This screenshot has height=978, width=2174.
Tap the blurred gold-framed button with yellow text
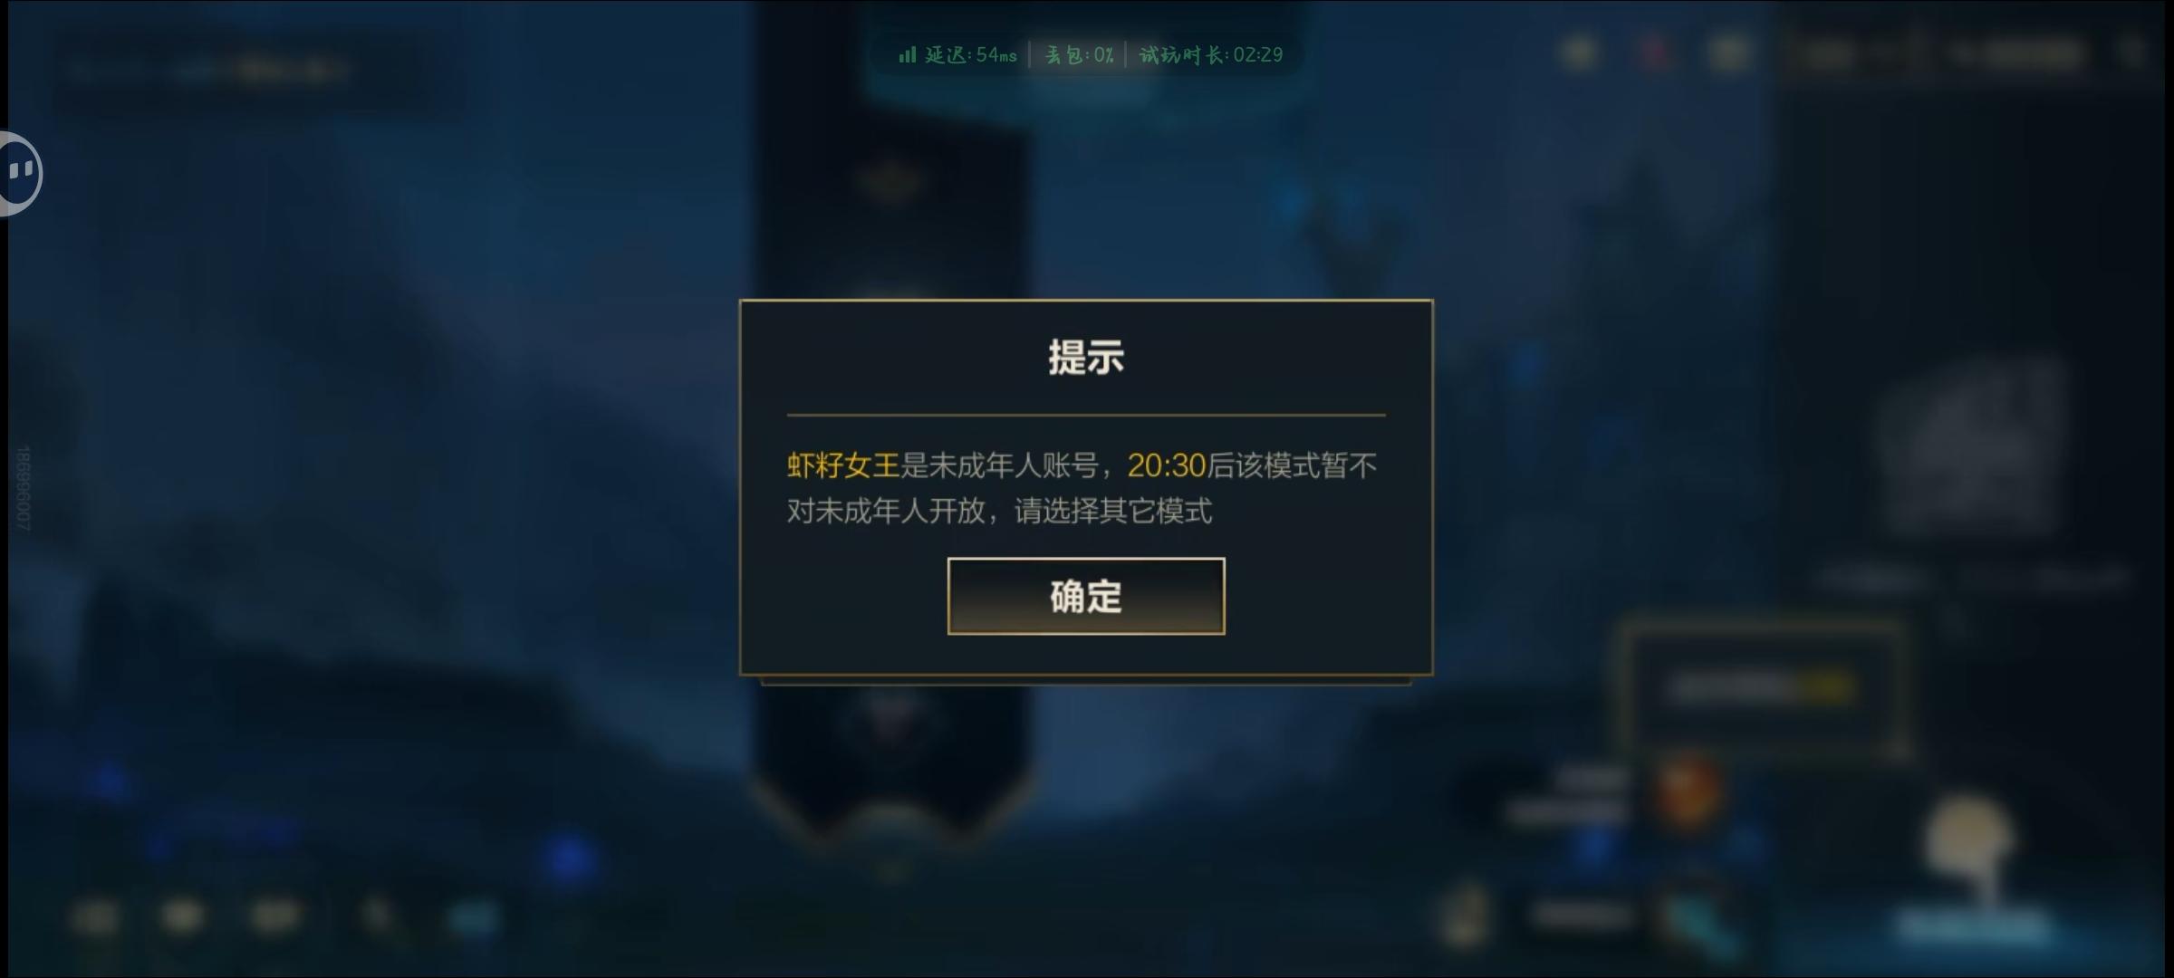[x=1761, y=688]
